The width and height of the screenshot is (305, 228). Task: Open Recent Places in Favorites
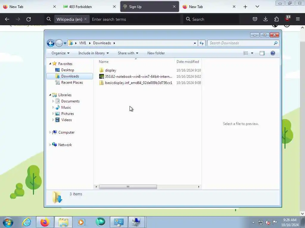72,83
